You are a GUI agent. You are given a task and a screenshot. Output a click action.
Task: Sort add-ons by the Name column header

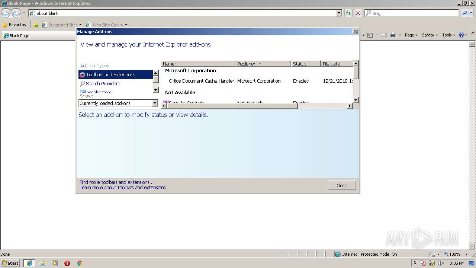click(198, 64)
